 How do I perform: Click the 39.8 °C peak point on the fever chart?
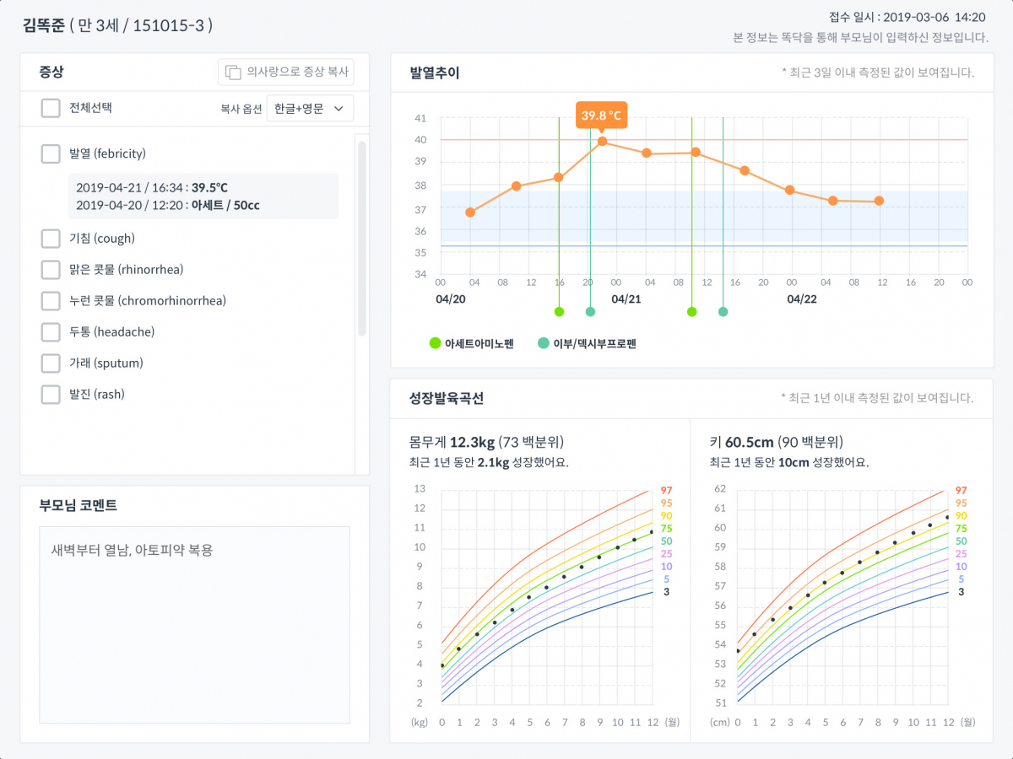[x=602, y=141]
